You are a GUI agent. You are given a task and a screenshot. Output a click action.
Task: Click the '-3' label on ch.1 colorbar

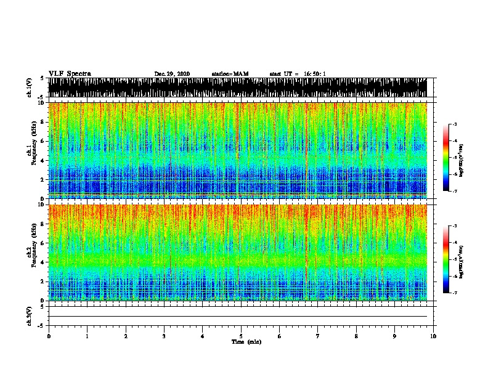tap(454, 124)
